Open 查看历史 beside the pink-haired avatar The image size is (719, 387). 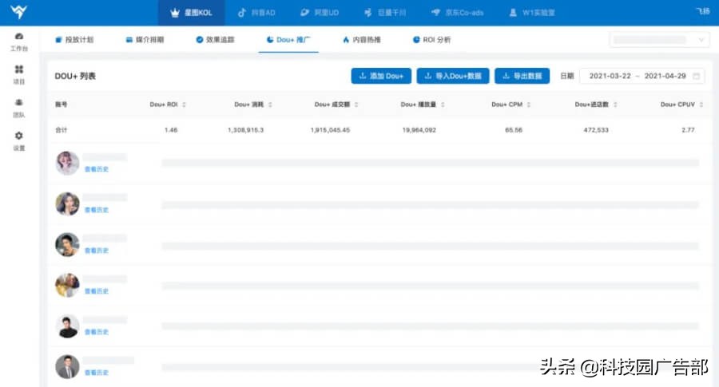(x=97, y=169)
